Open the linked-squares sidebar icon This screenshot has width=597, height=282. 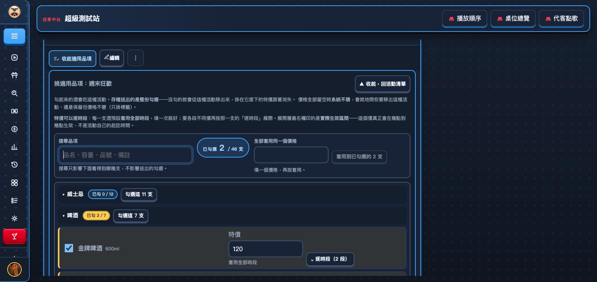point(14,111)
